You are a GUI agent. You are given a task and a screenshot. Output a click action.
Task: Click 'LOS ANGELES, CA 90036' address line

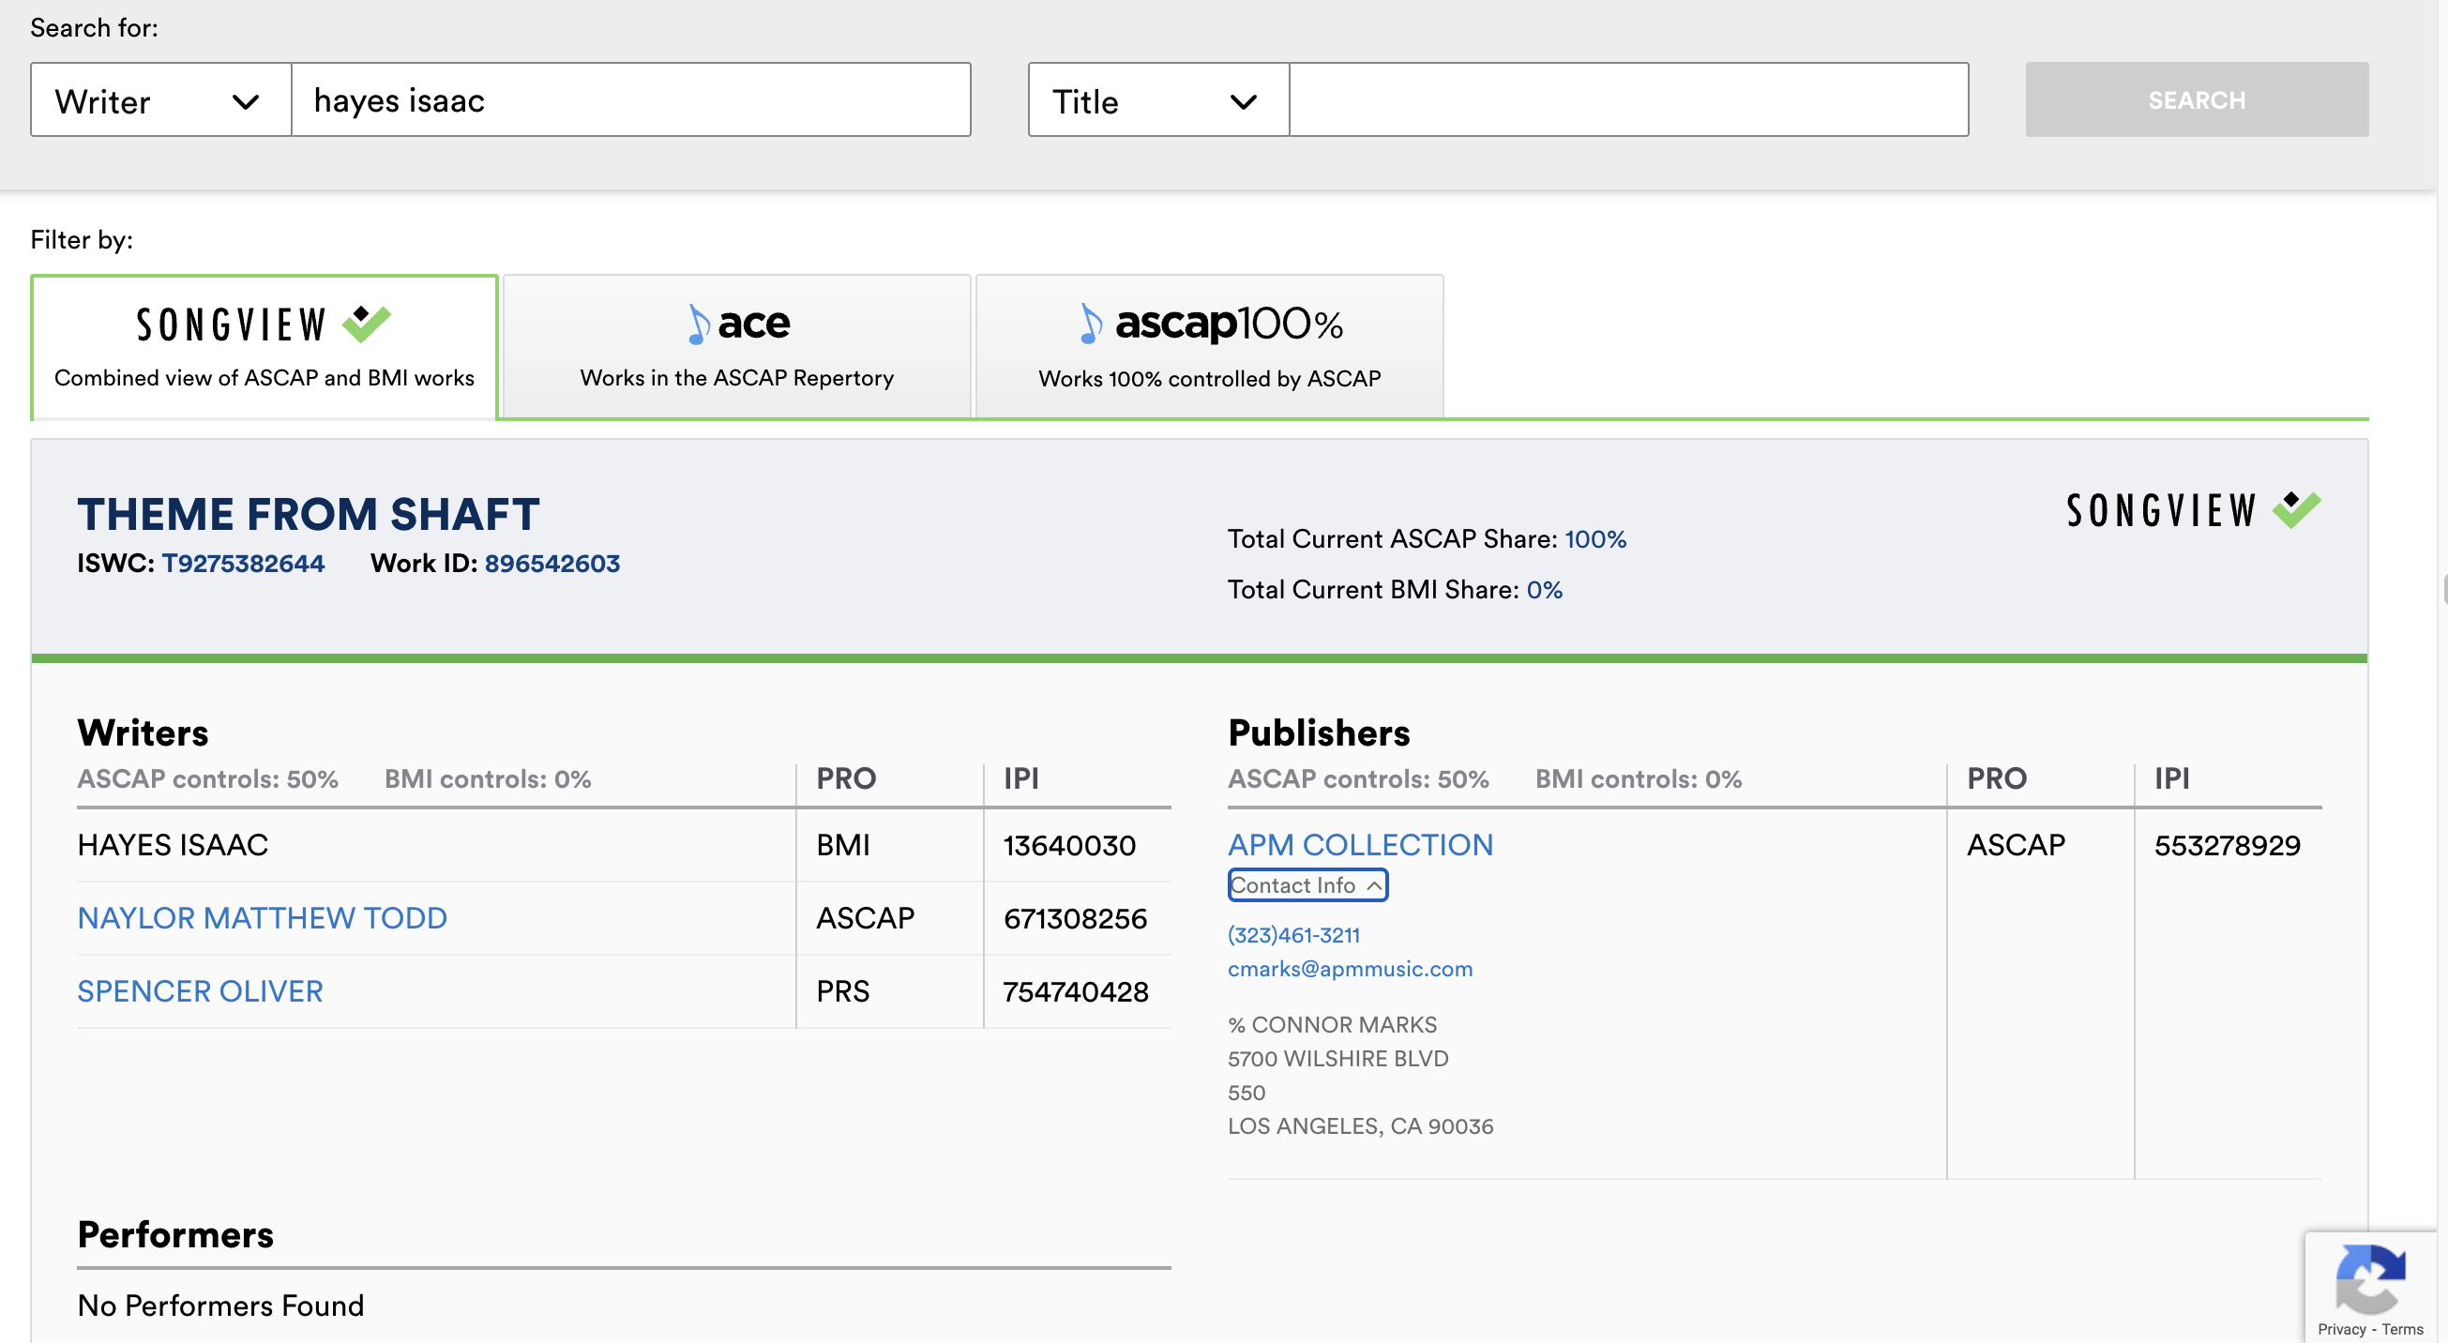(1360, 1126)
